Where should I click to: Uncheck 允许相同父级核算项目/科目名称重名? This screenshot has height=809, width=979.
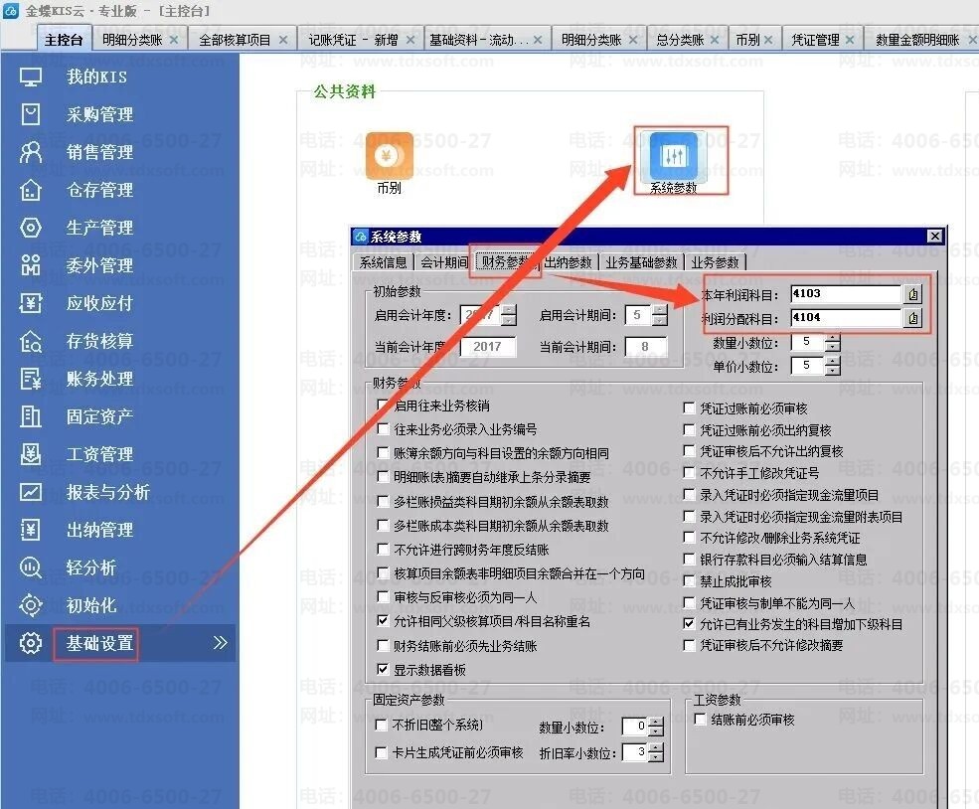(x=384, y=621)
